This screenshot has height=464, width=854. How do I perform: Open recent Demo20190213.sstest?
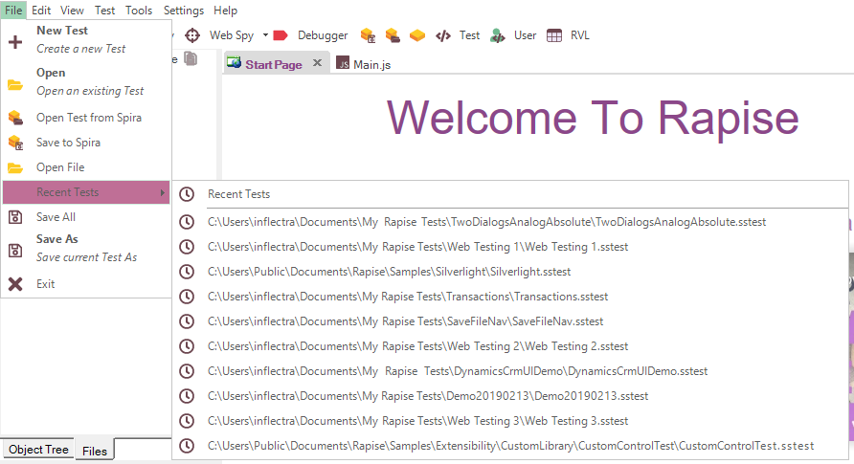click(510, 396)
